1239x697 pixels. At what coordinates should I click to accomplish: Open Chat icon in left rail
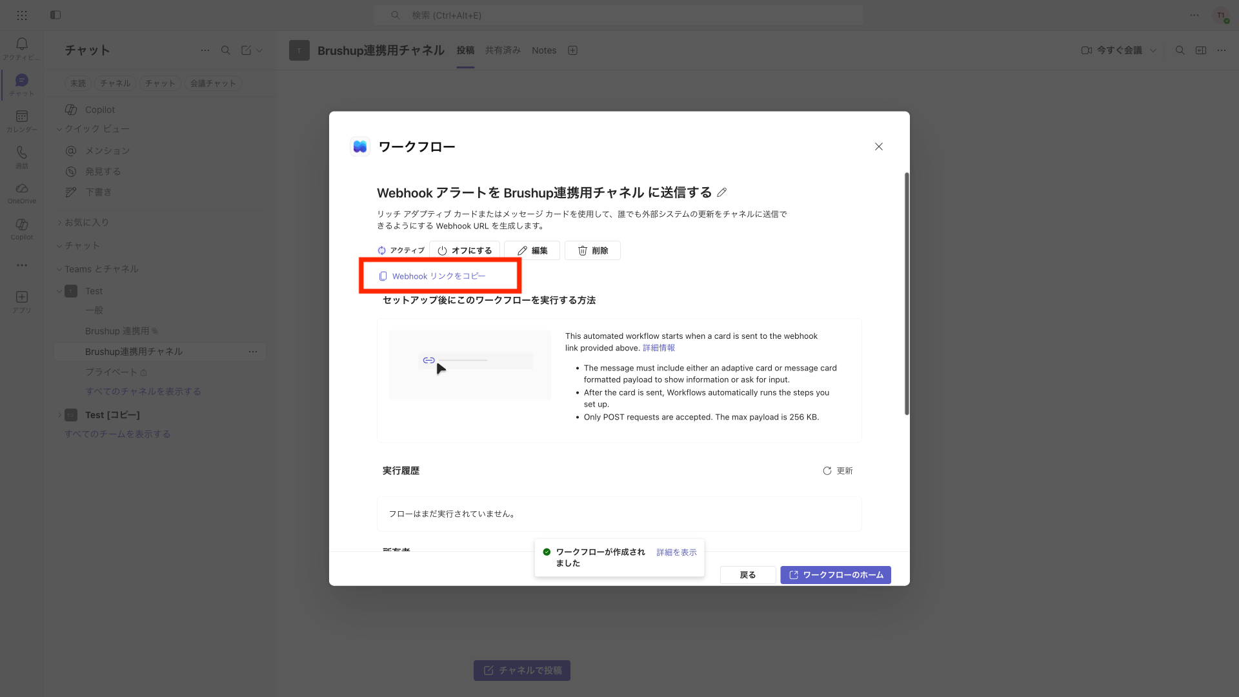pos(22,84)
